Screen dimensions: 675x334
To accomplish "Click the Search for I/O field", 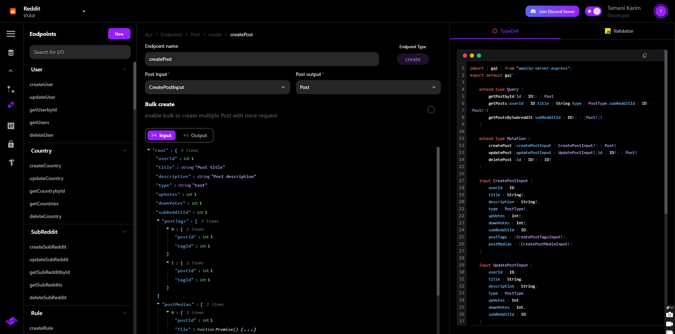I will (x=80, y=52).
